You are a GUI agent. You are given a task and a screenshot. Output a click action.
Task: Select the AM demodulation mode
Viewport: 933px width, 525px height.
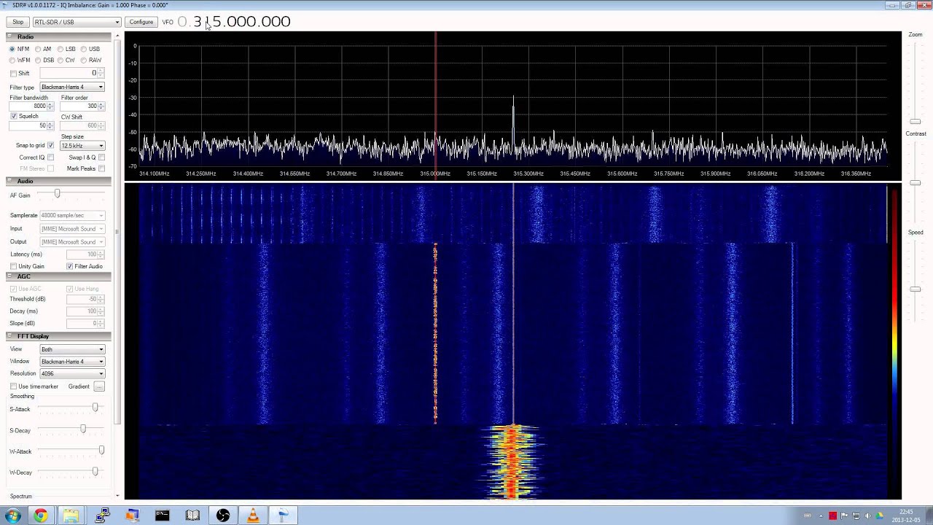38,49
